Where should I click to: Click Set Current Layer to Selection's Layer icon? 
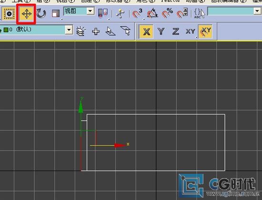pyautogui.click(x=125, y=30)
